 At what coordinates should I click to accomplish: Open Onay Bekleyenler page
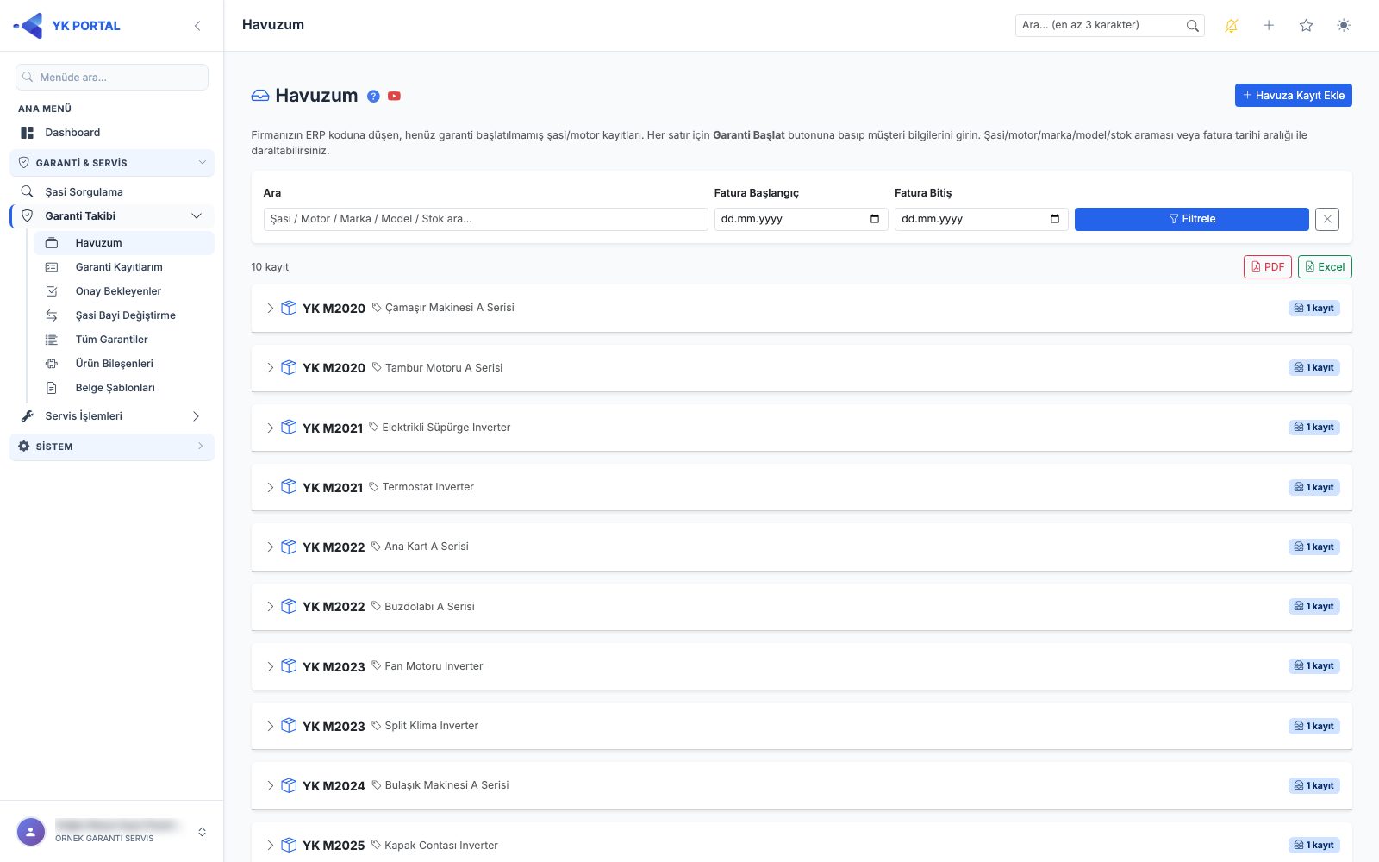coord(124,291)
